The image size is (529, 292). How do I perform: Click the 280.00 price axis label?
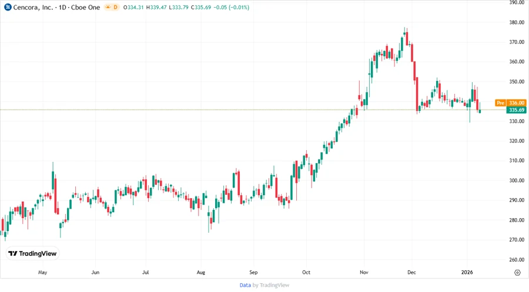click(x=517, y=220)
